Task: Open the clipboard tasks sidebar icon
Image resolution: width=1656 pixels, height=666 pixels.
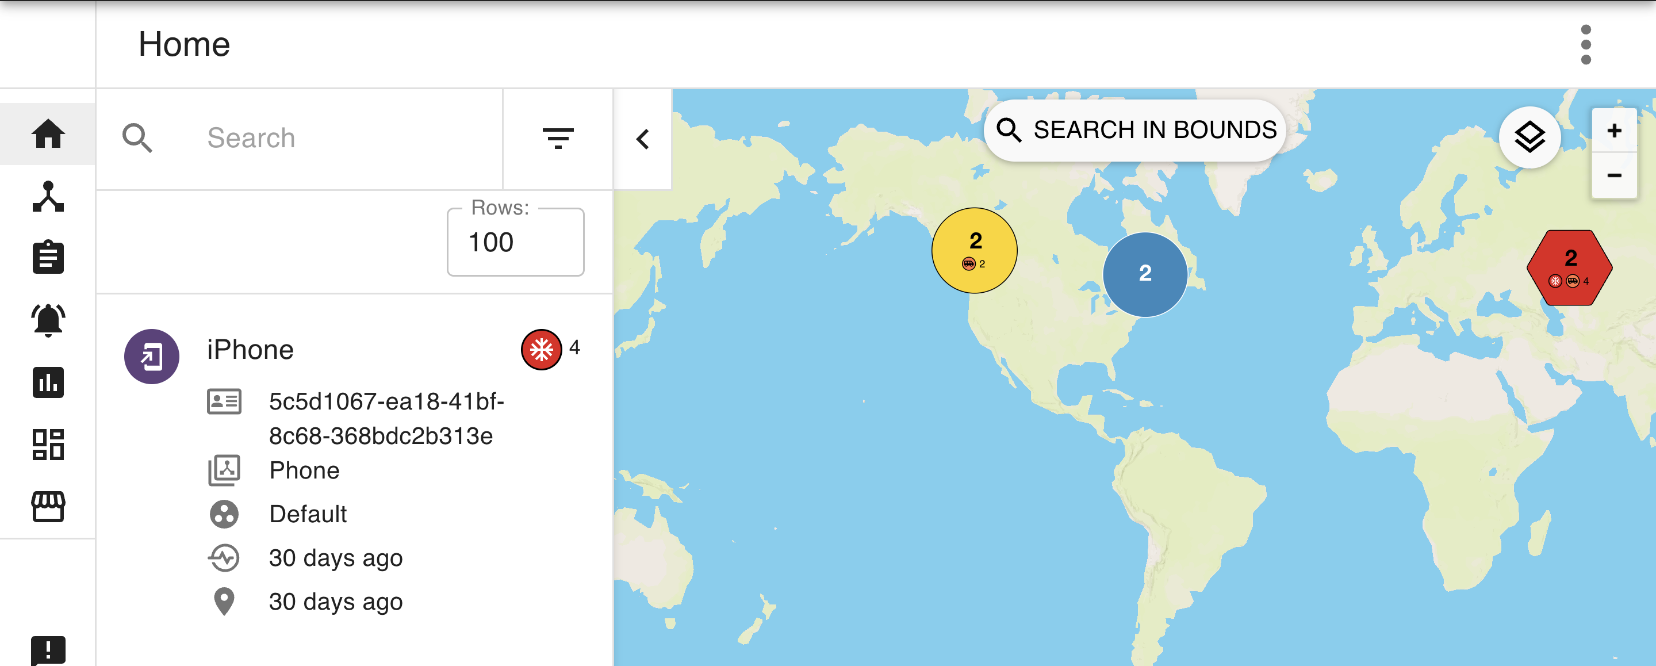Action: pyautogui.click(x=48, y=258)
